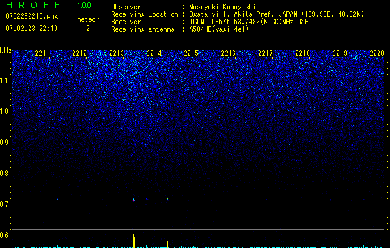390x248 pixels.
Task: Click the ICOM IC-575 receiver line
Action: [249, 22]
